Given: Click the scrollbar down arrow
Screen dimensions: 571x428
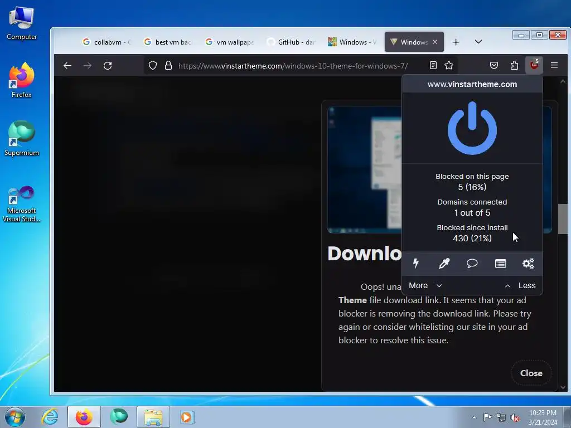Looking at the screenshot, I should tap(563, 387).
